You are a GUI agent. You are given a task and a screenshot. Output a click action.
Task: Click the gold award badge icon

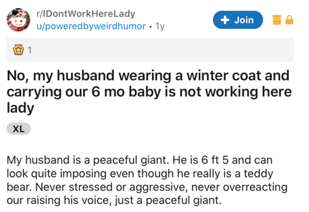(17, 50)
